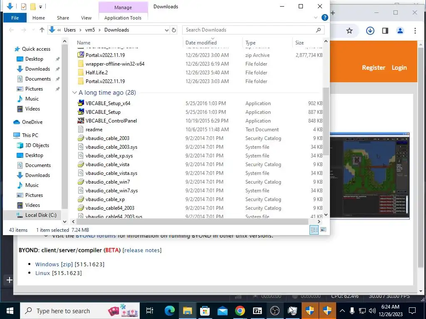Screen dimensions: 426x319
Task: Click the Windows download link
Action: (x=47, y=264)
